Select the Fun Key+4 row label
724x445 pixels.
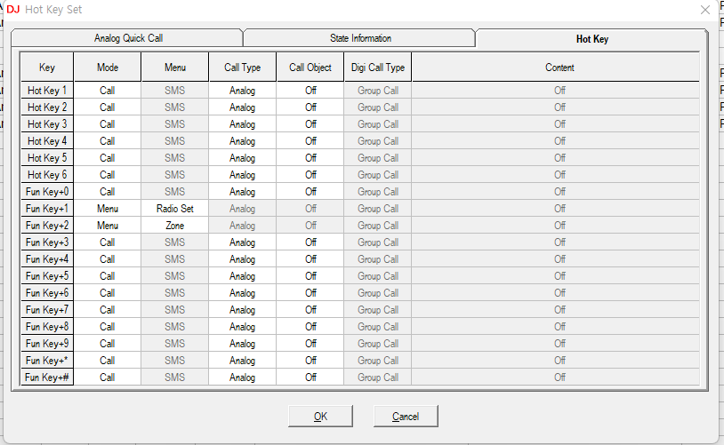pos(47,259)
